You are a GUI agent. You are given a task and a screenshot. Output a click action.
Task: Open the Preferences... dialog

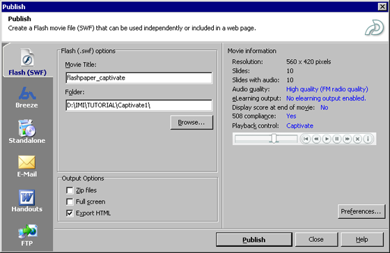361,211
